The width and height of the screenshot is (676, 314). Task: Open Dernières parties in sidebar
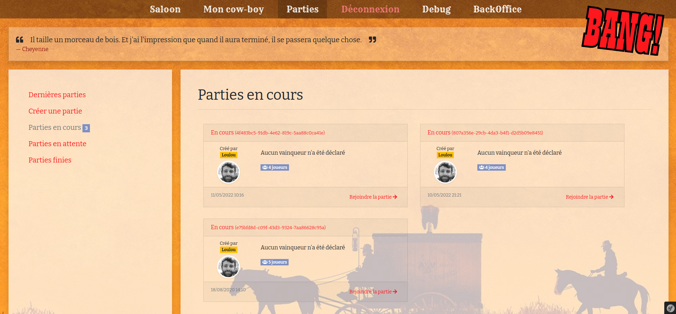tap(57, 95)
